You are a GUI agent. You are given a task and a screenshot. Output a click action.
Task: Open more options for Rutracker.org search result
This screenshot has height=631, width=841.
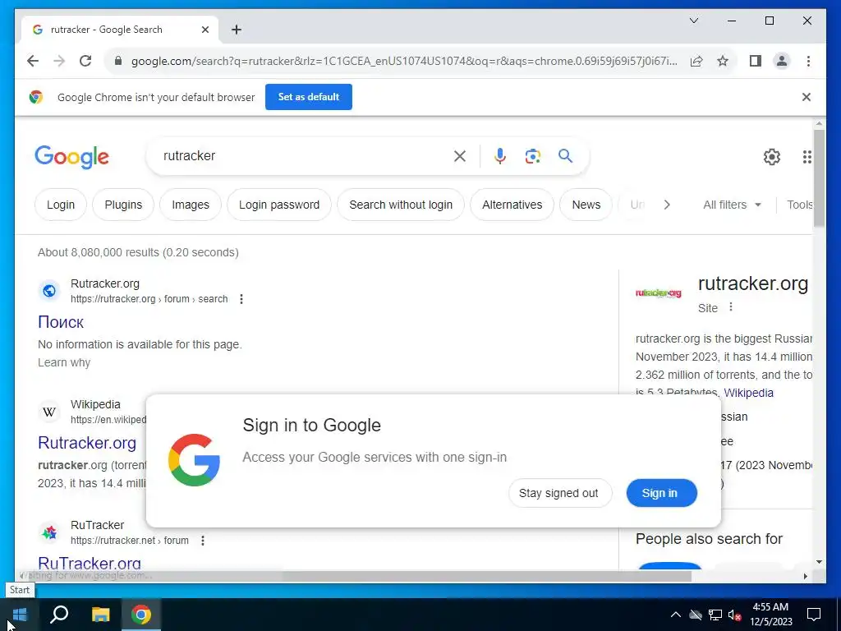pyautogui.click(x=241, y=299)
